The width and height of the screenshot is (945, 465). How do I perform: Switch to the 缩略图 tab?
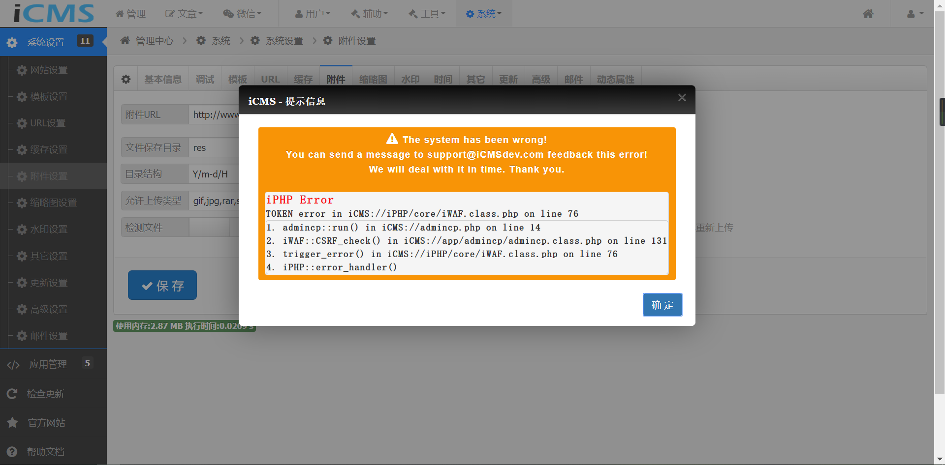click(x=373, y=79)
